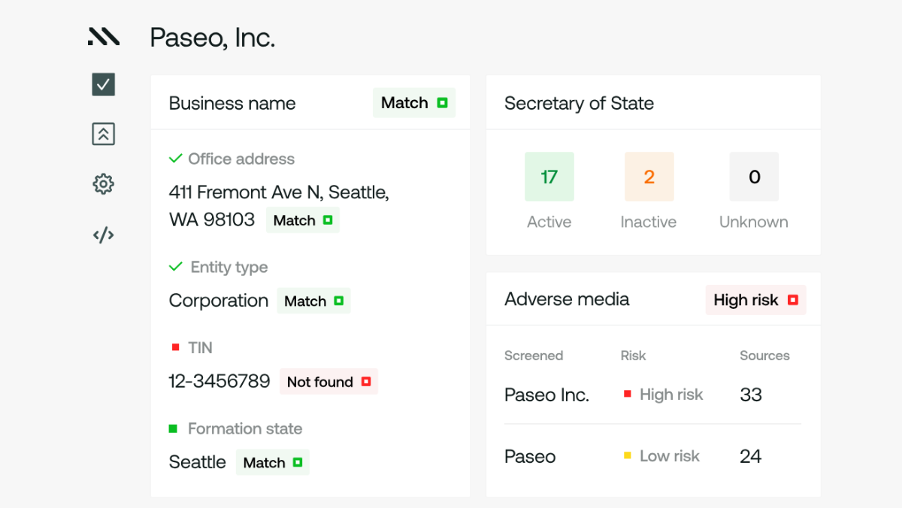The width and height of the screenshot is (902, 508).
Task: Click red square indicator beside TIN
Action: (x=176, y=347)
